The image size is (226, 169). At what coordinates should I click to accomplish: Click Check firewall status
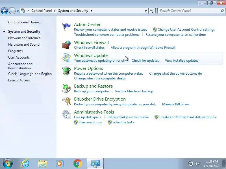point(89,48)
